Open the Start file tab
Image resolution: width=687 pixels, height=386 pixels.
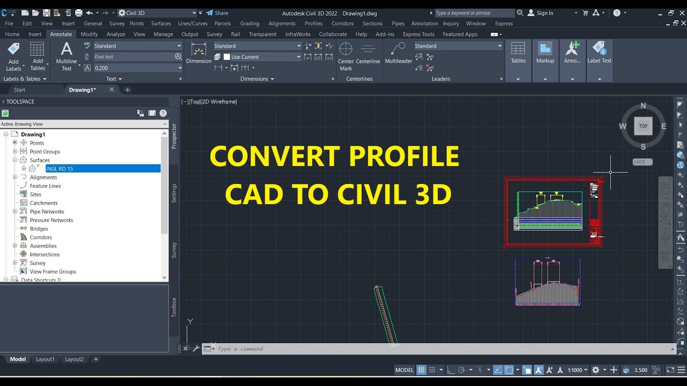tap(19, 90)
